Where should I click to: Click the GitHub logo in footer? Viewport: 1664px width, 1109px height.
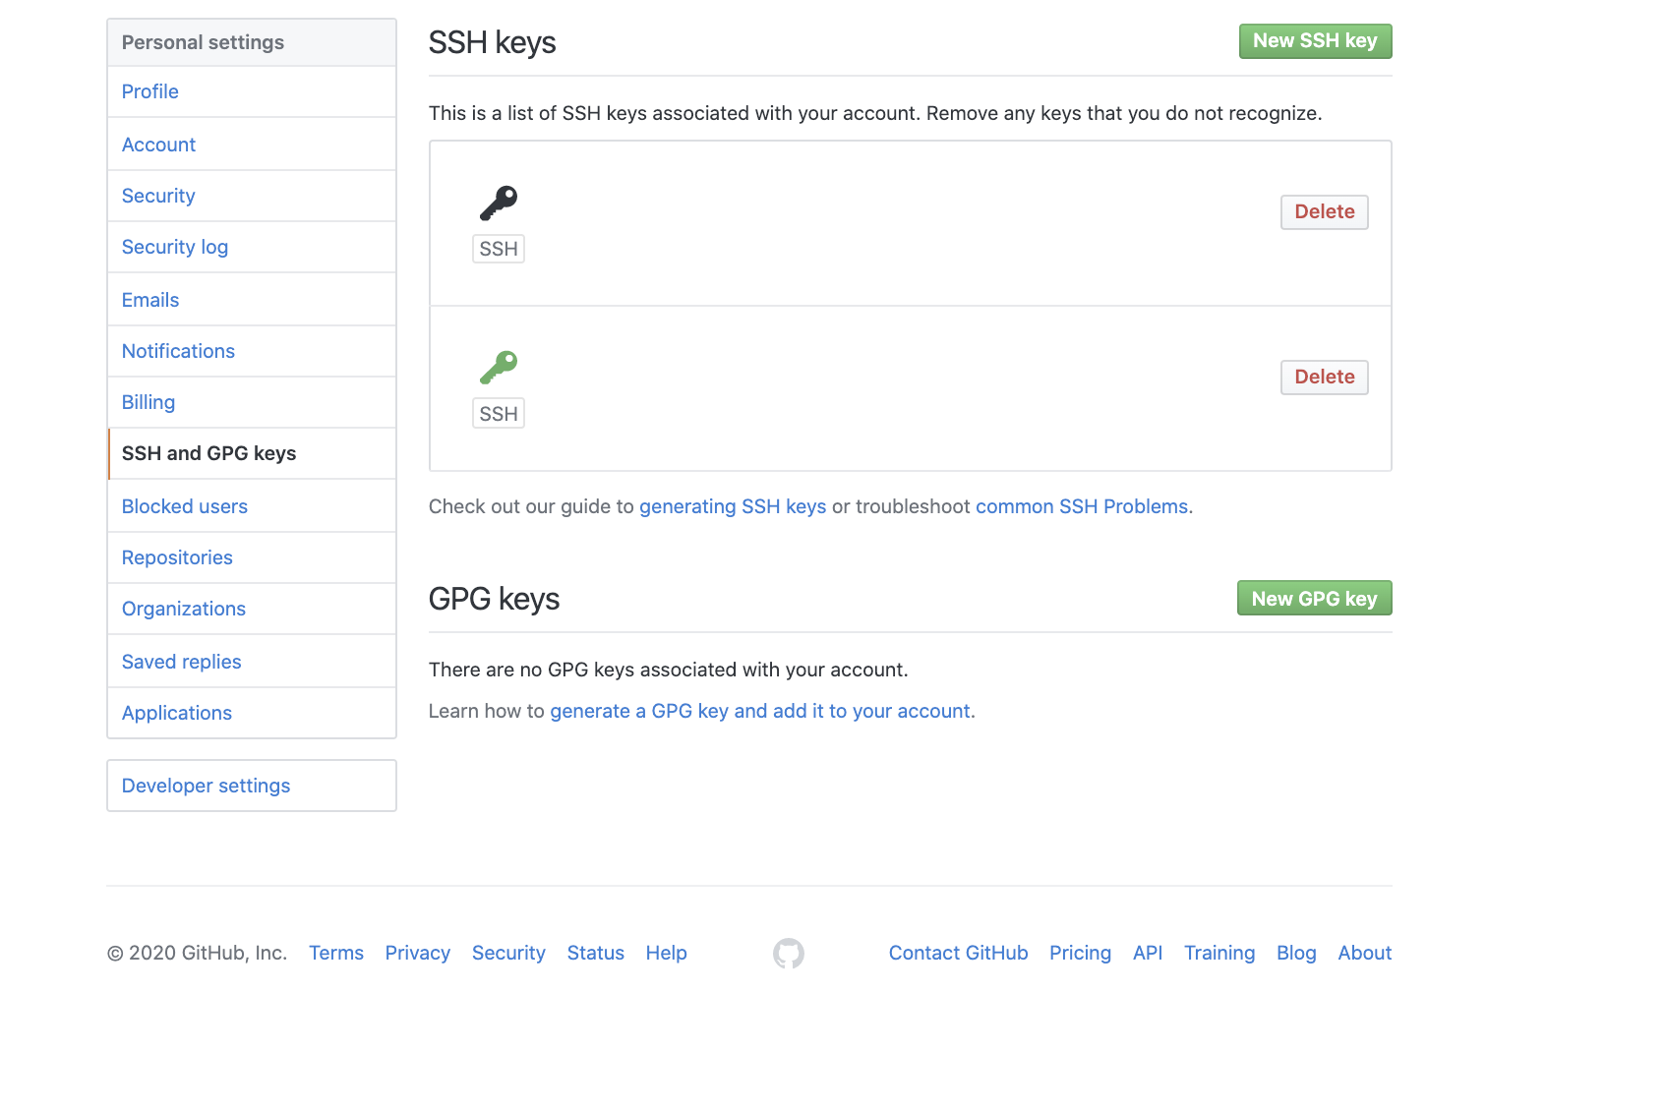pyautogui.click(x=789, y=953)
